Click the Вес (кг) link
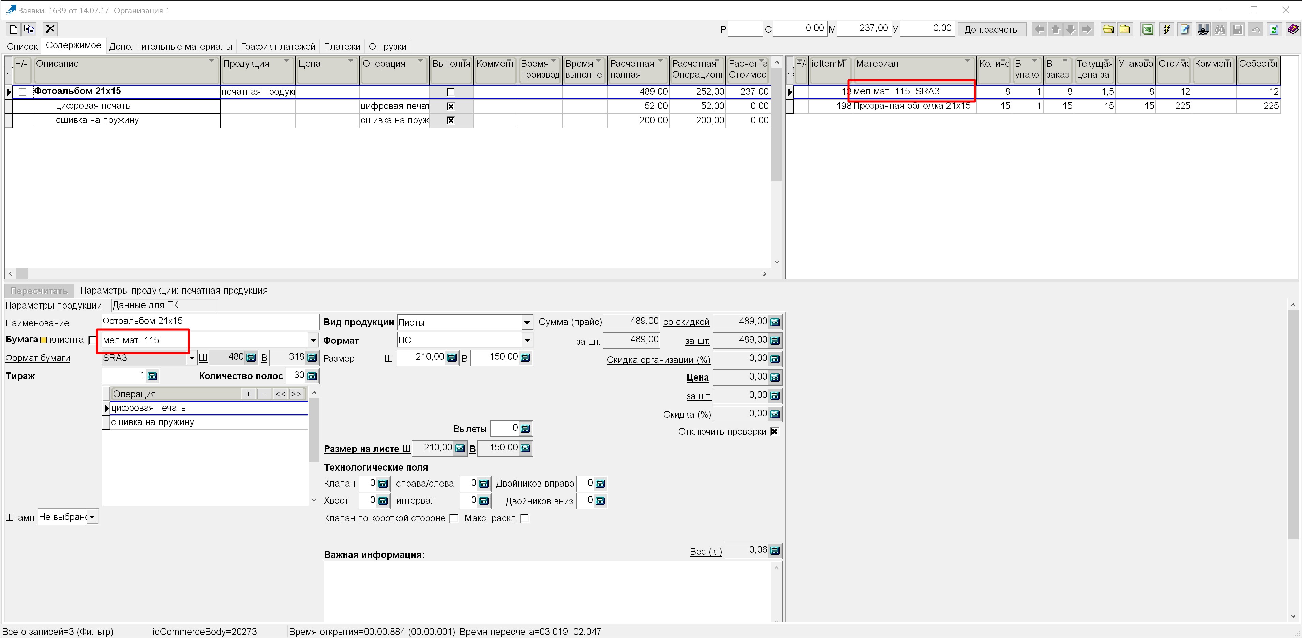Viewport: 1302px width, 638px height. 706,551
